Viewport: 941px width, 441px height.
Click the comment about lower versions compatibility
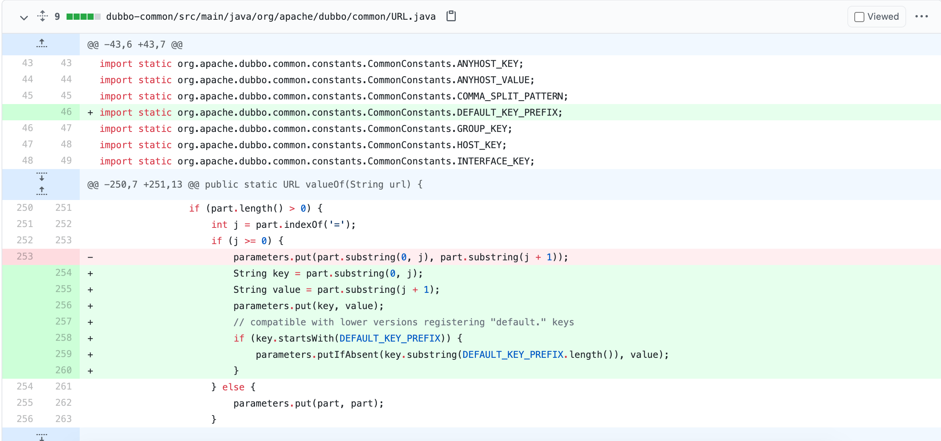pos(404,322)
